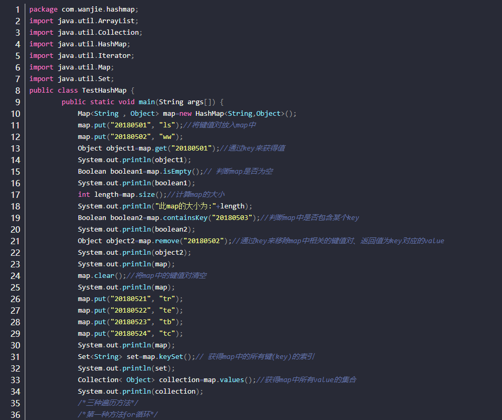The image size is (502, 420).
Task: Click the comment //计算map的大小
Action: tap(195, 195)
